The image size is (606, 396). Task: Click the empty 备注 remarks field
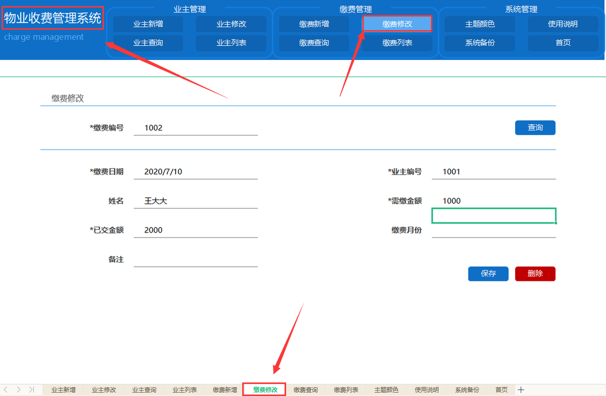tap(195, 259)
